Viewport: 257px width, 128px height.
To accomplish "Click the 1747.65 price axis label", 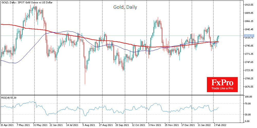I will [x=248, y=62].
